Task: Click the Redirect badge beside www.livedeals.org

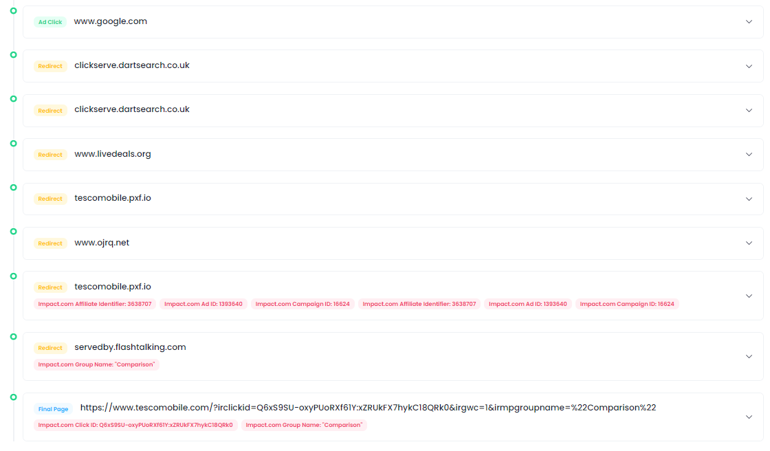Action: pyautogui.click(x=50, y=155)
